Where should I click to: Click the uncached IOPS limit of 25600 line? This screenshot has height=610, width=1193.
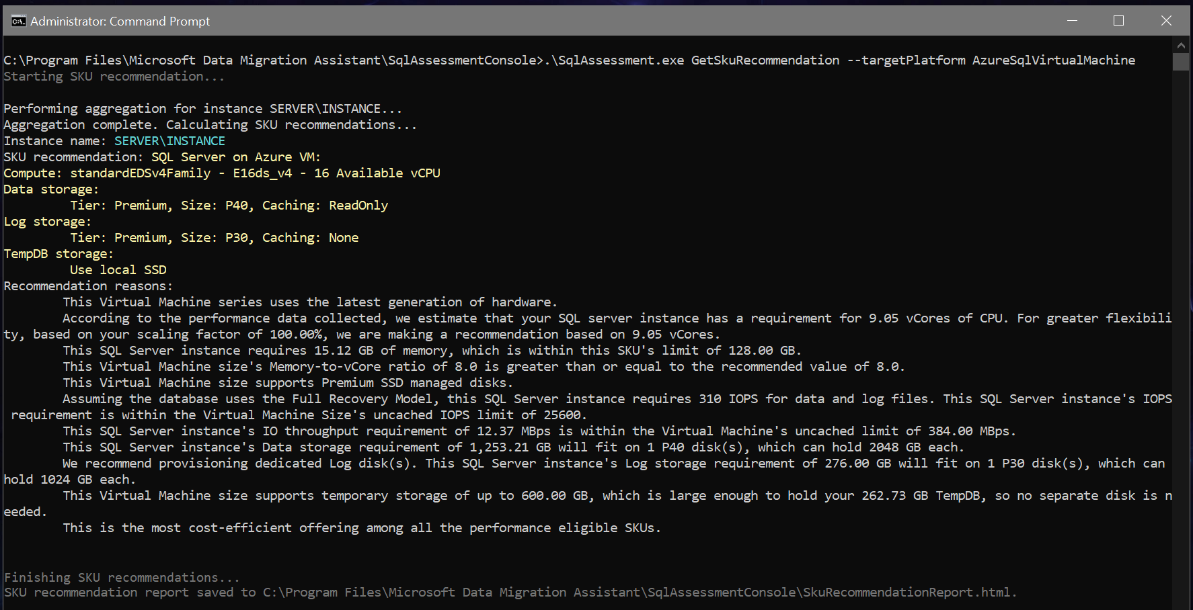[x=299, y=415]
